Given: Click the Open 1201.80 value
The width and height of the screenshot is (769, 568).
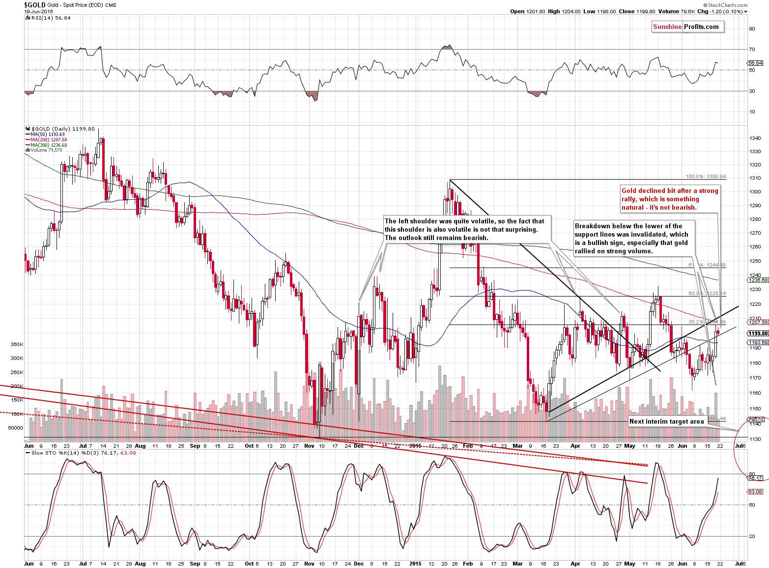Looking at the screenshot, I should pyautogui.click(x=528, y=11).
